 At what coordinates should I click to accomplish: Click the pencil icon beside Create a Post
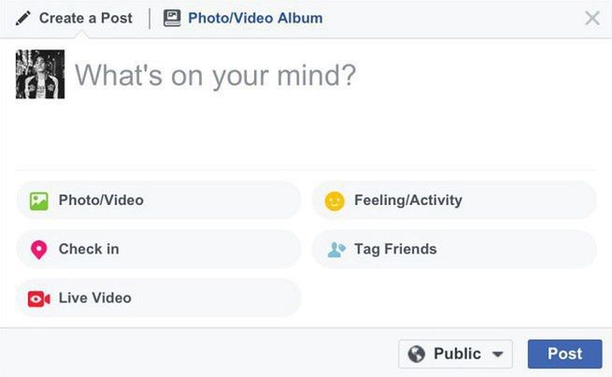coord(23,18)
